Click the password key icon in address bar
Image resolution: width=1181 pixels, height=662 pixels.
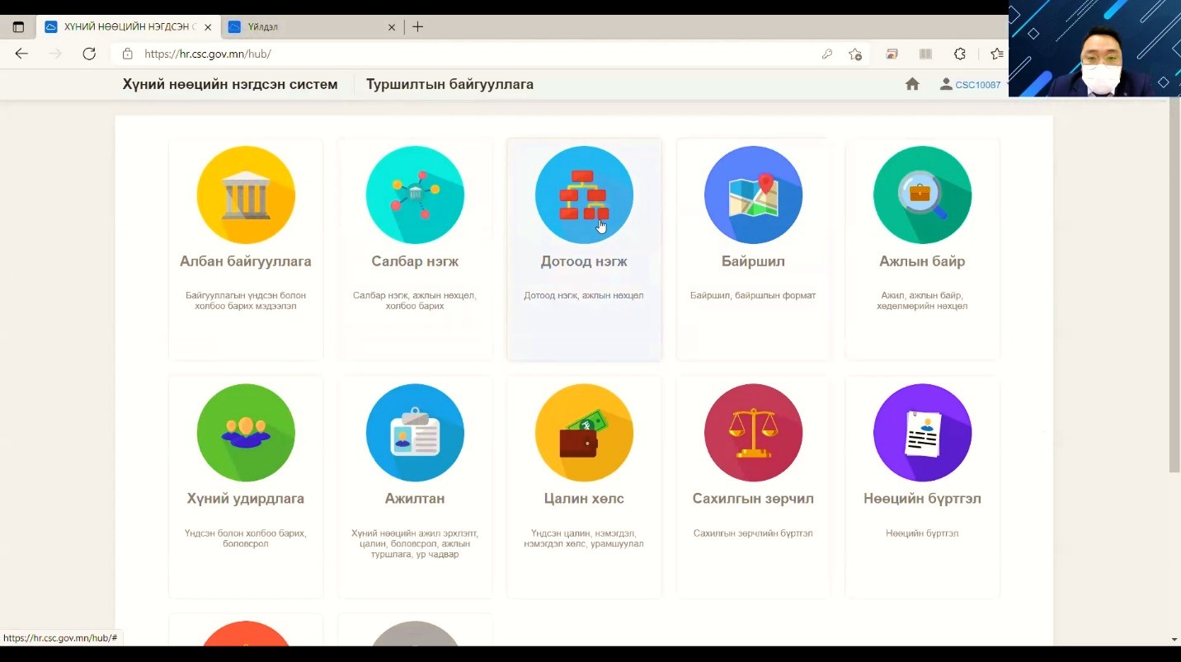[826, 54]
